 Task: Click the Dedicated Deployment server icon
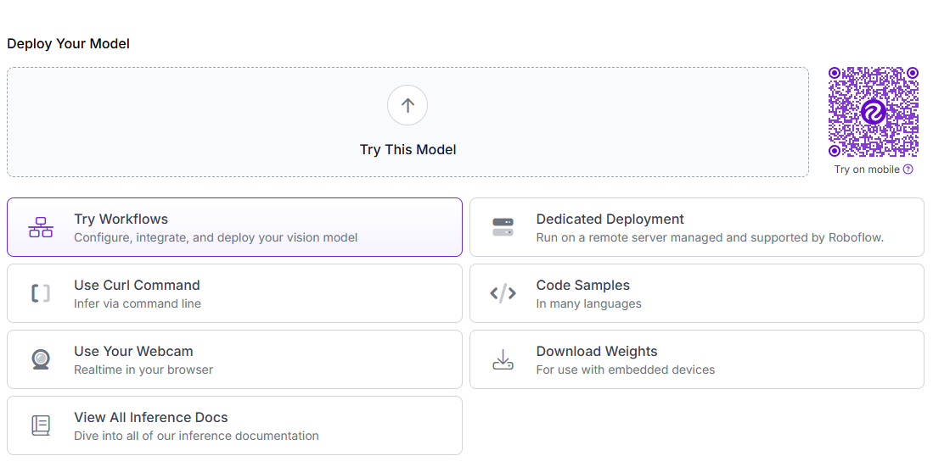pos(503,227)
